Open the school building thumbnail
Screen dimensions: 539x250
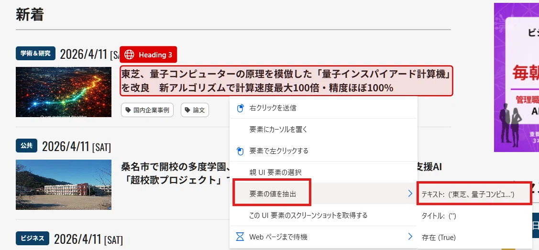click(x=64, y=185)
